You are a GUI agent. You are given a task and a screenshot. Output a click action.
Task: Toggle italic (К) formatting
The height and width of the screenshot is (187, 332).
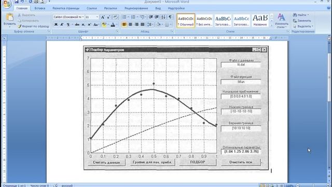click(x=62, y=24)
